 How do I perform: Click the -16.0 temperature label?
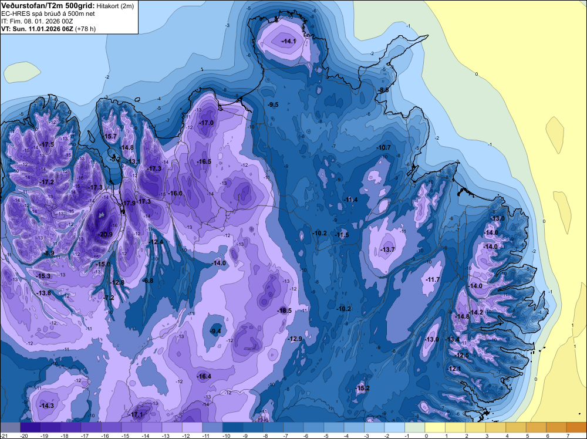(175, 193)
